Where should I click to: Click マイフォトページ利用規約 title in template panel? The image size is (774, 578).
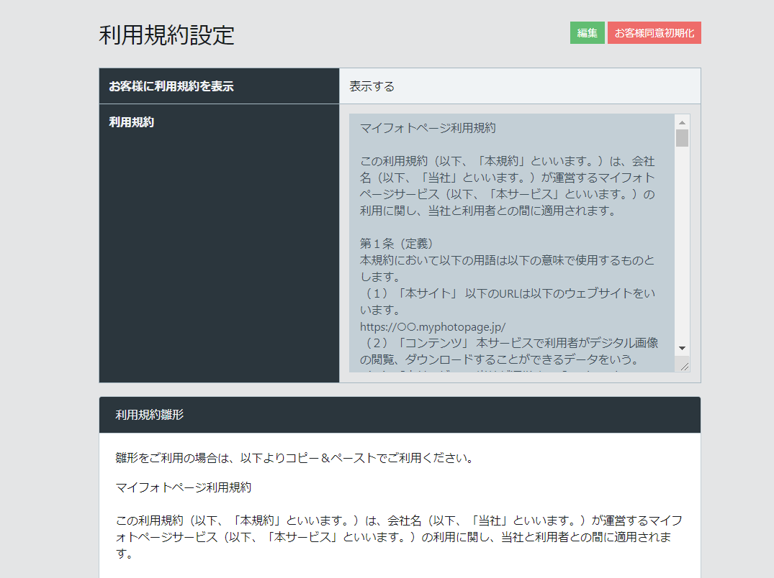point(184,487)
